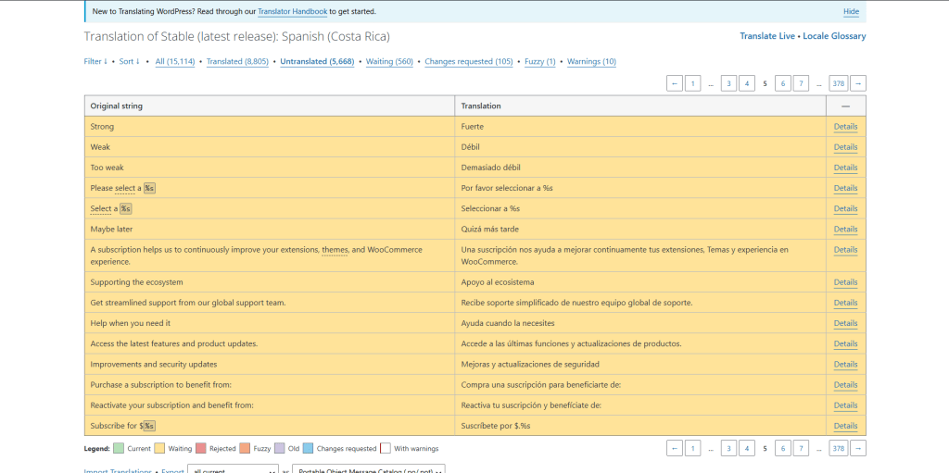Open Details for 'Access the latest features' row
Image resolution: width=949 pixels, height=473 pixels.
(x=845, y=344)
